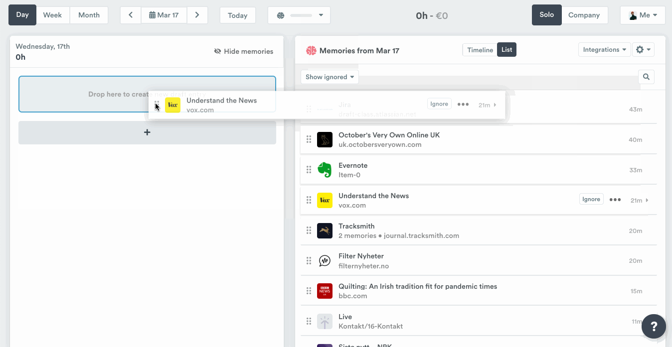
Task: Click the Wednesday, 17th heading
Action: pyautogui.click(x=43, y=46)
